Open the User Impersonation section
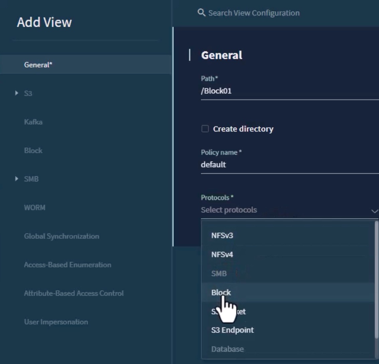379x364 pixels. 56,322
